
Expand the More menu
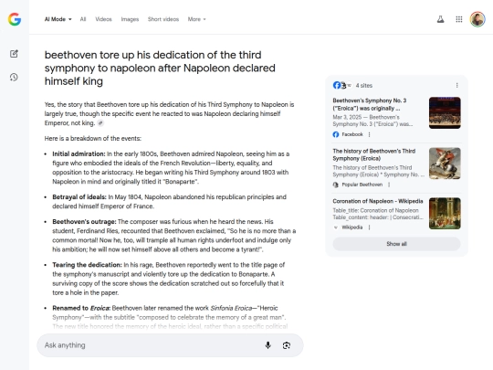pos(197,19)
